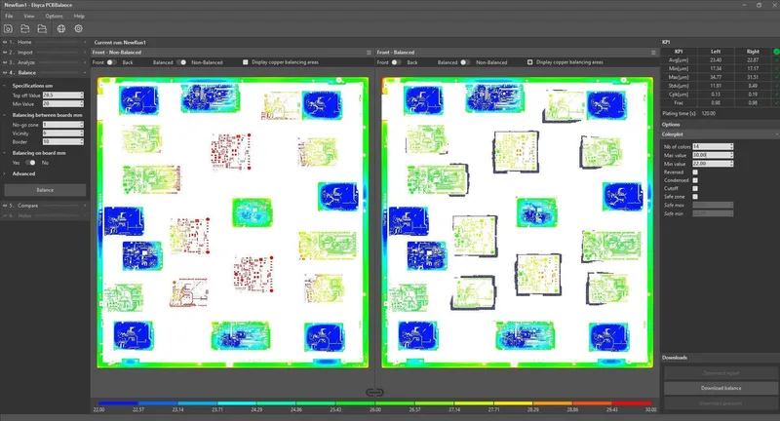This screenshot has width=780, height=421.
Task: Enable the Safe zone checkbox
Action: [x=695, y=197]
